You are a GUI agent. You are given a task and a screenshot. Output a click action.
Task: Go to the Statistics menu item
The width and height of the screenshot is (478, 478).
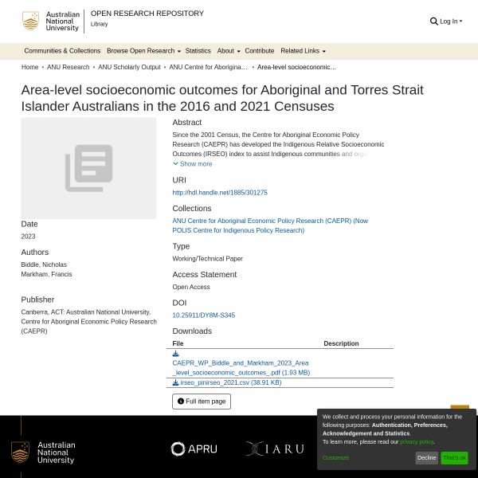click(198, 51)
